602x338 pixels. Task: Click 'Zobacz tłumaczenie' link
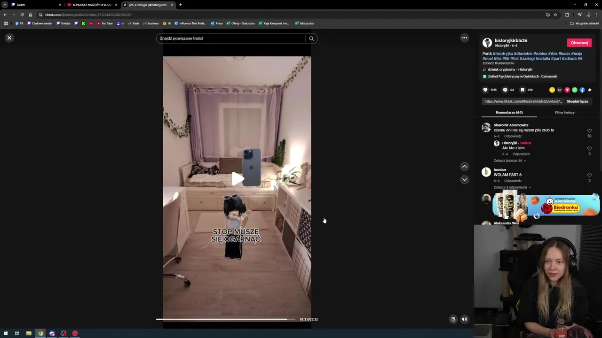click(x=498, y=63)
